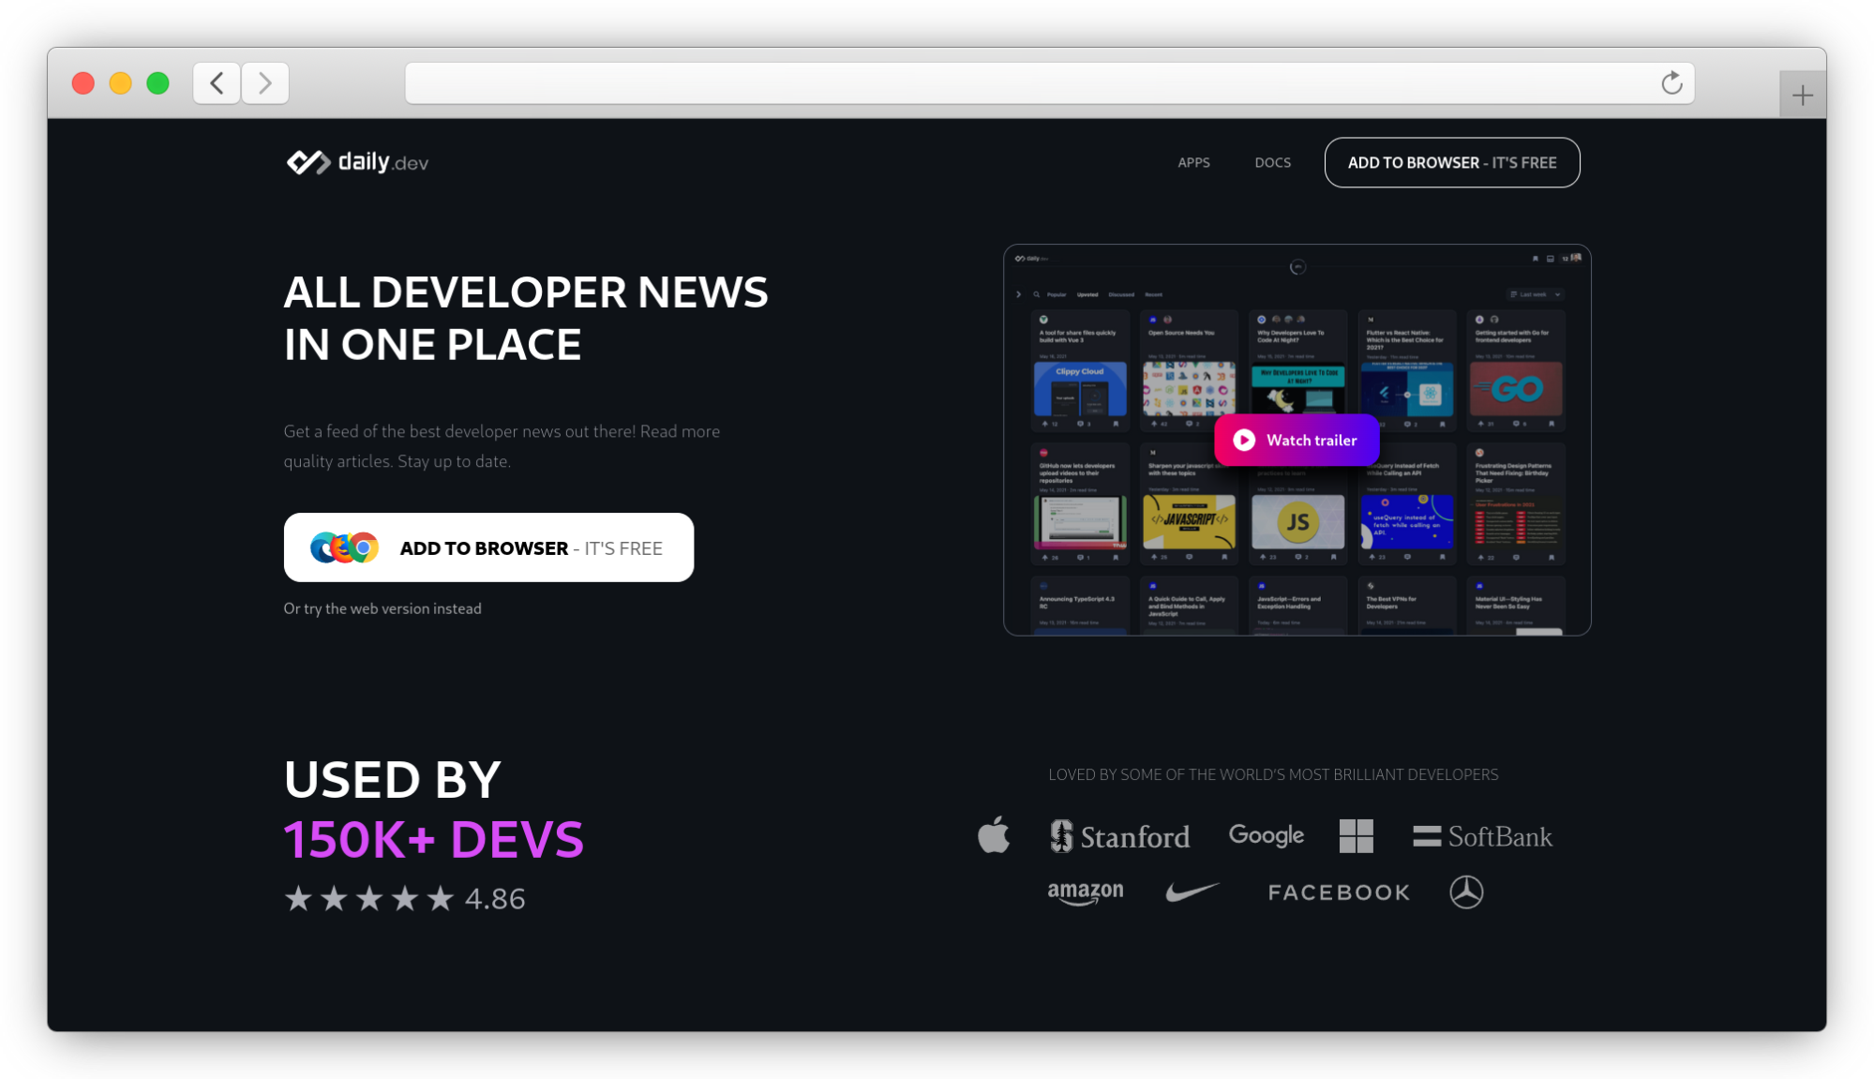Screen dimensions: 1874x1079
Task: Open 'Or try the web version instead' link
Action: 382,608
